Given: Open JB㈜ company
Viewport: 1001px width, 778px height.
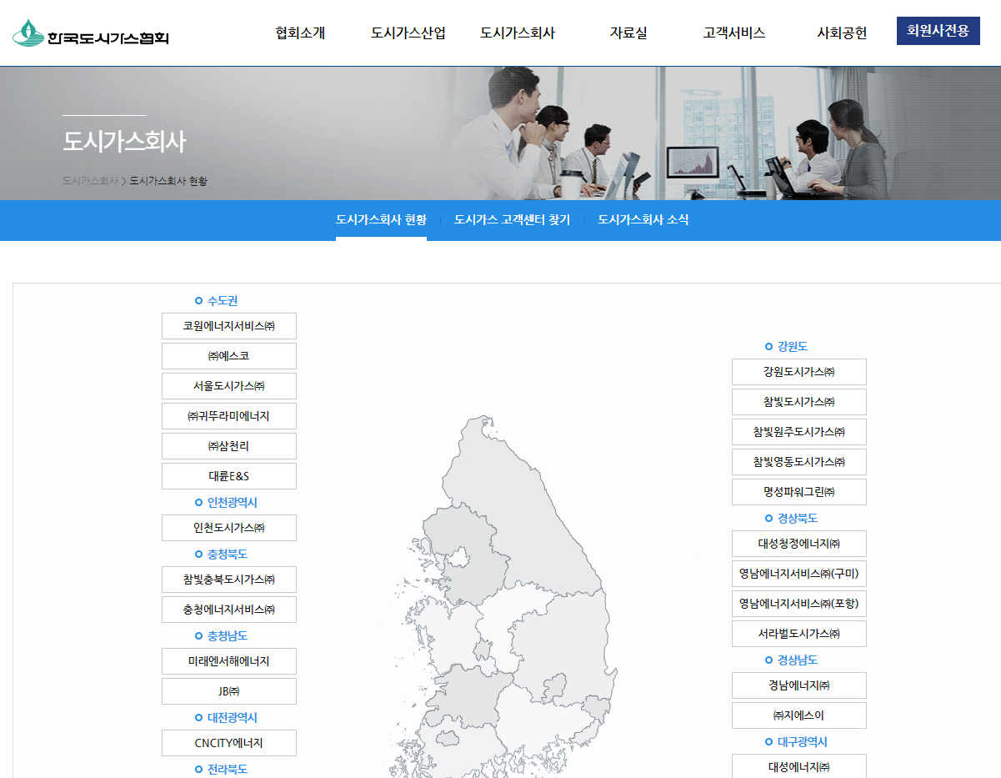Looking at the screenshot, I should tap(229, 691).
